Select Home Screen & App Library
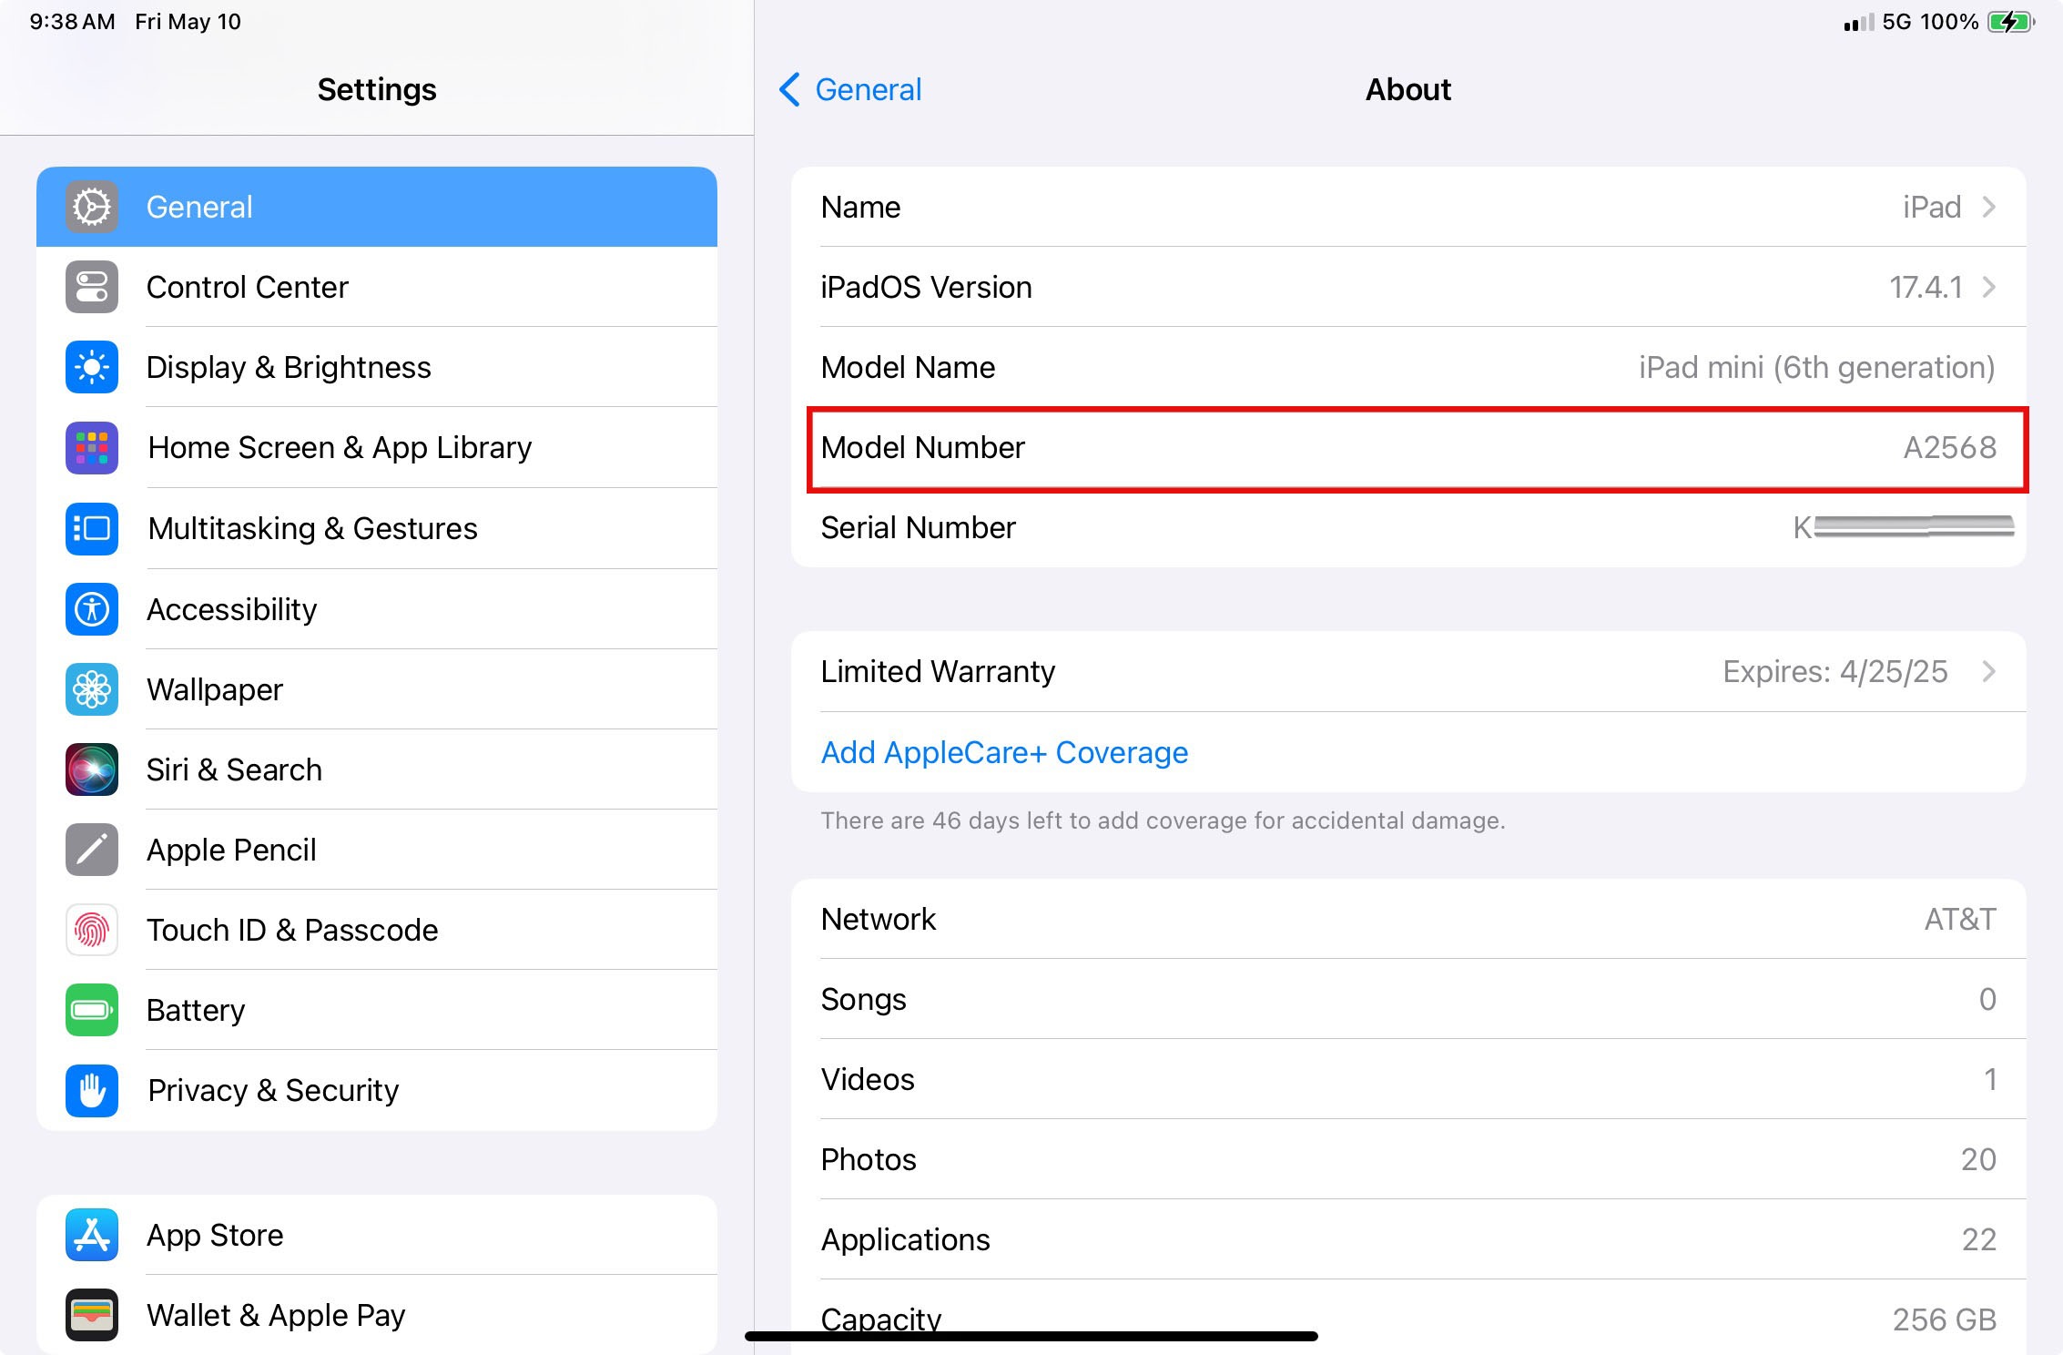Screen dimensions: 2063x1355 (x=377, y=447)
